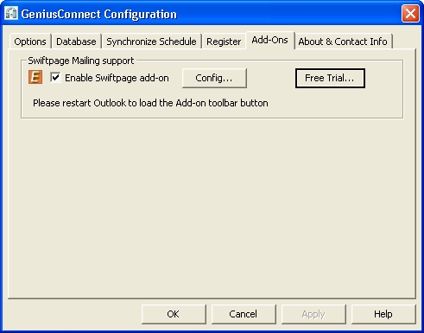
Task: Click the Swiftpage Mailing support group label
Action: point(81,61)
